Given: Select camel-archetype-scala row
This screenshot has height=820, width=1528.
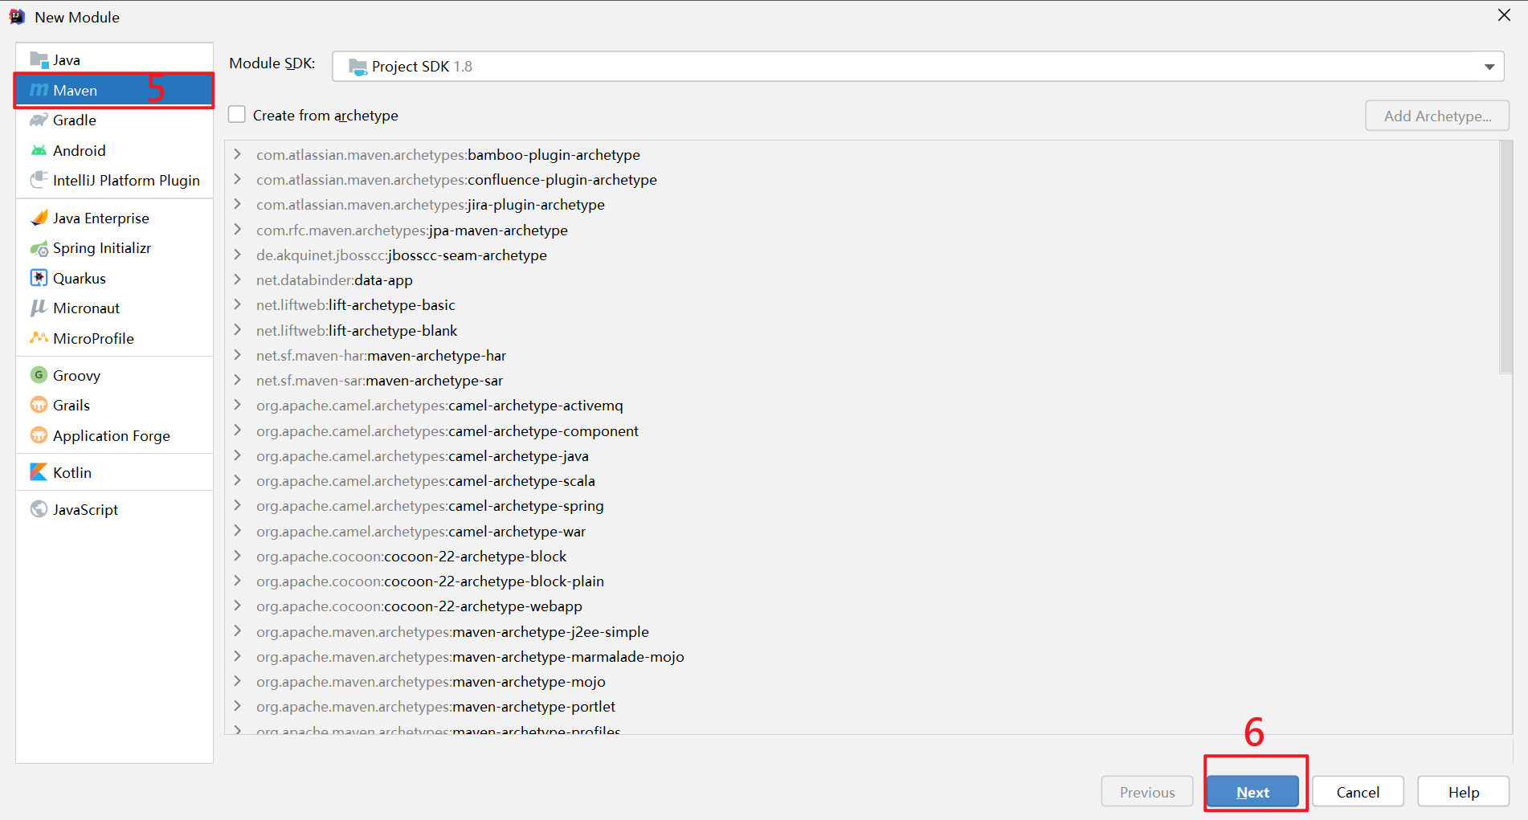Looking at the screenshot, I should point(861,480).
